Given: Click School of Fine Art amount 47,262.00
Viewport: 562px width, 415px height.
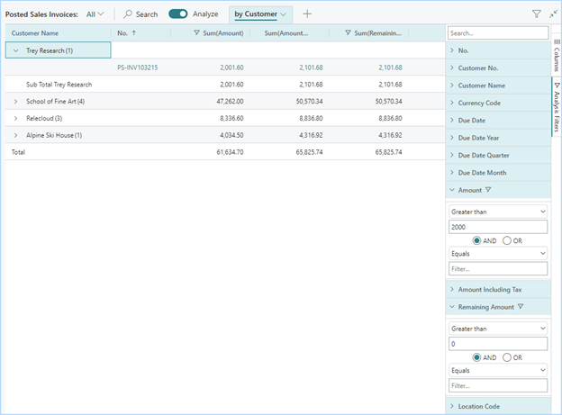Looking at the screenshot, I should [x=230, y=102].
